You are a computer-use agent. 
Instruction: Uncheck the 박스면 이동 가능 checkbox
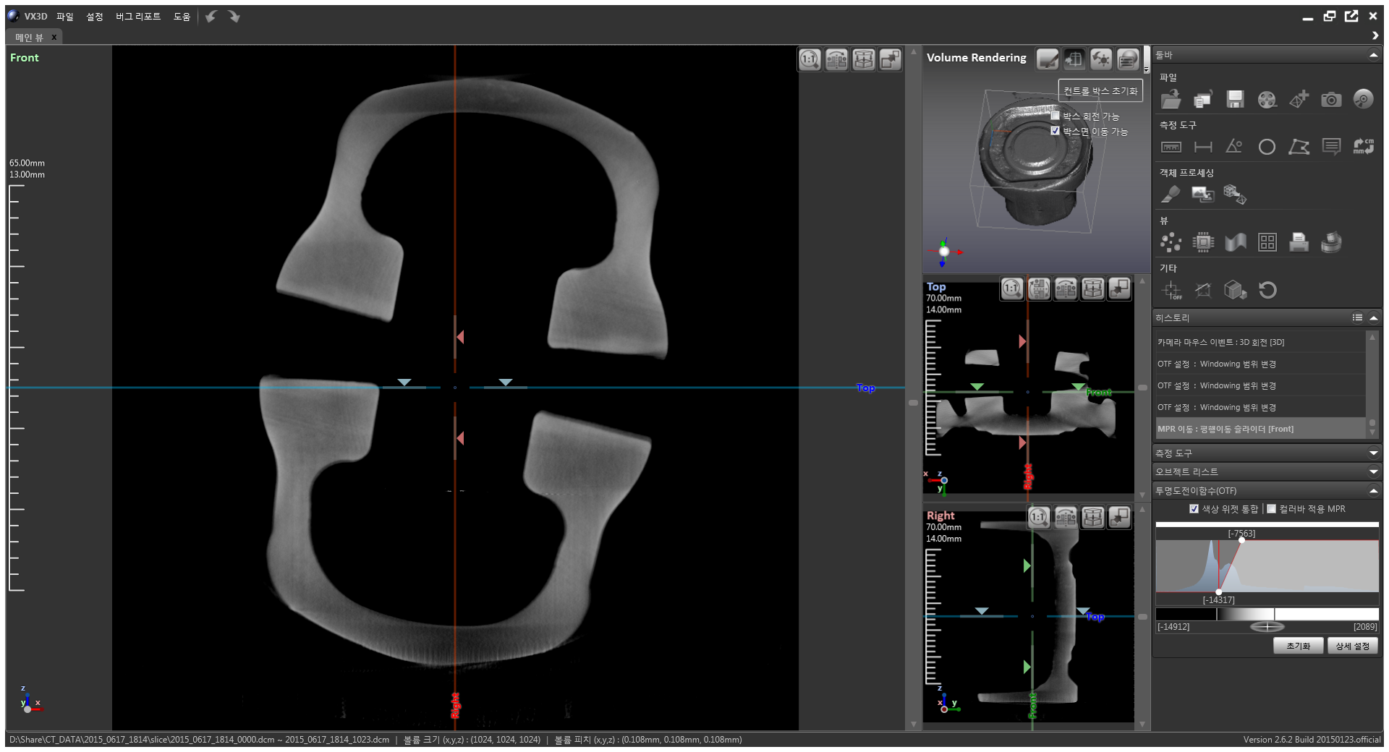1055,131
